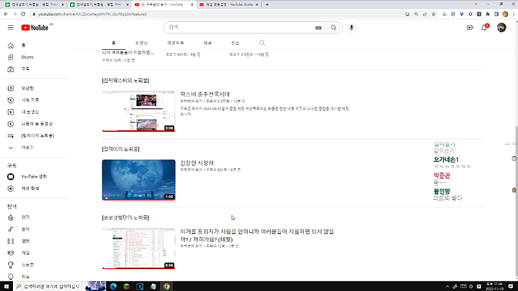Switch to the 재생목록 (playlists) channel tab
Image resolution: width=518 pixels, height=291 pixels.
pos(175,43)
